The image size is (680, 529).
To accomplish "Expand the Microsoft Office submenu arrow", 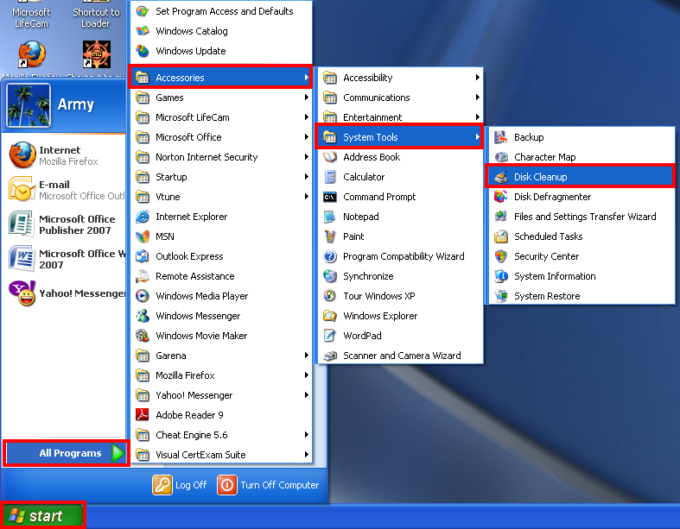I will point(306,137).
